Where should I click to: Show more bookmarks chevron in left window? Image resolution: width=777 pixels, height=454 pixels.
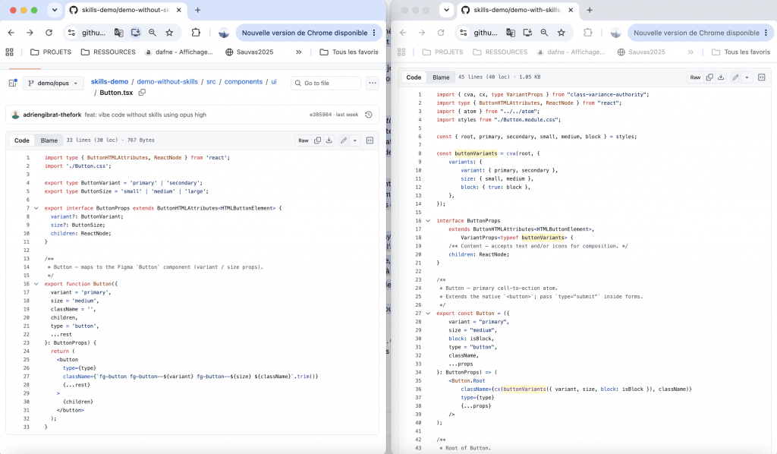(299, 52)
